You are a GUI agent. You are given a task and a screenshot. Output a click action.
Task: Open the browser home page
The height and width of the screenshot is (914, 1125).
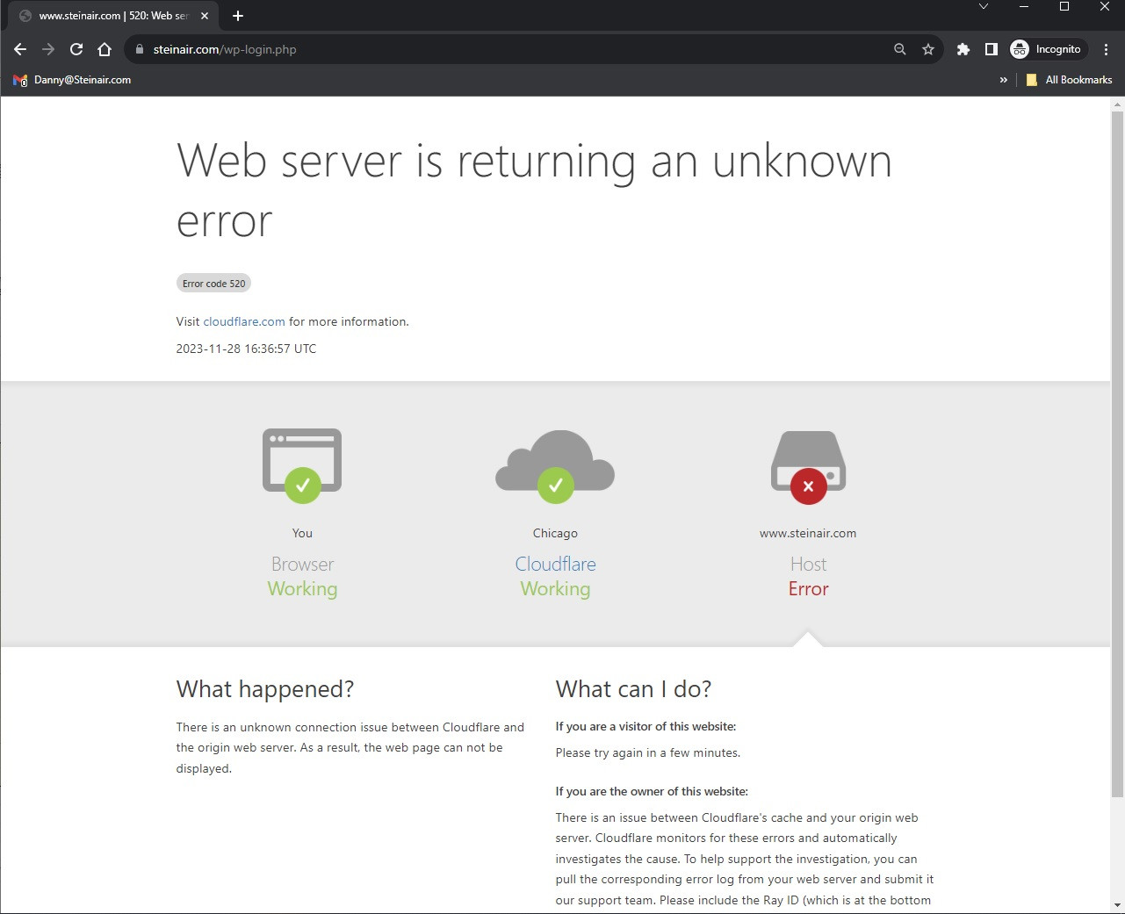[105, 49]
